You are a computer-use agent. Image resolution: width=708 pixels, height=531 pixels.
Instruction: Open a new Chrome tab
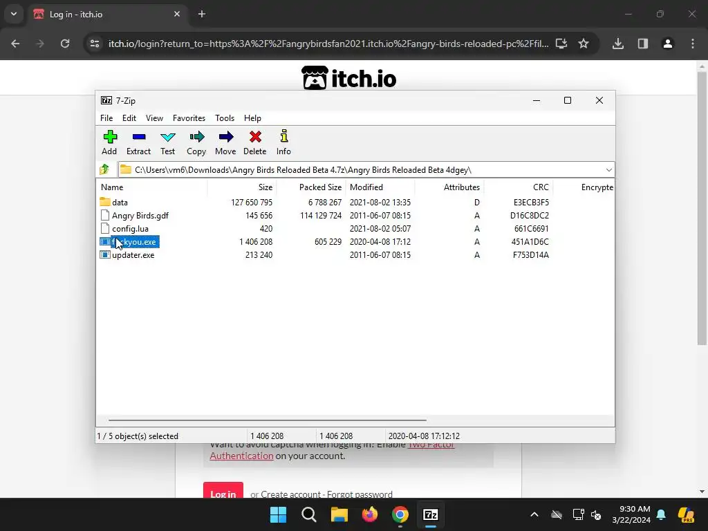[202, 14]
